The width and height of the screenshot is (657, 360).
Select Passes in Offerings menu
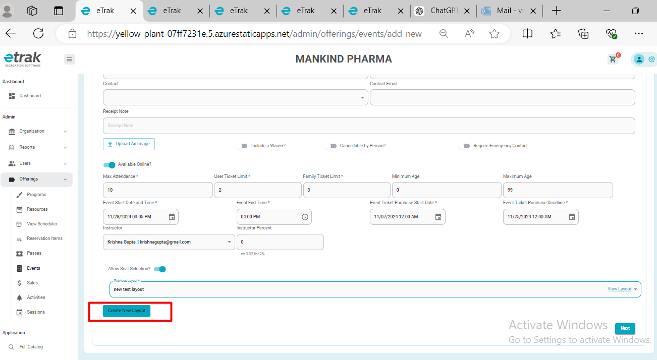click(34, 253)
